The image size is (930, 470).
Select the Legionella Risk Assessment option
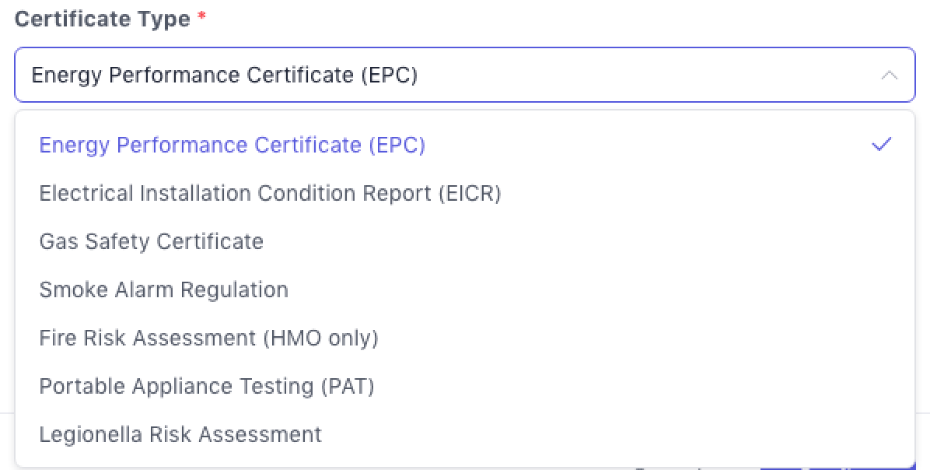tap(180, 434)
